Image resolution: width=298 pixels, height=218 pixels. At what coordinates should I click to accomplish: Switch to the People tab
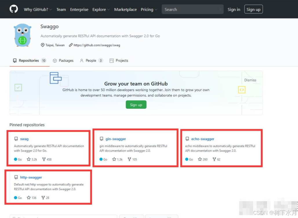pos(91,61)
